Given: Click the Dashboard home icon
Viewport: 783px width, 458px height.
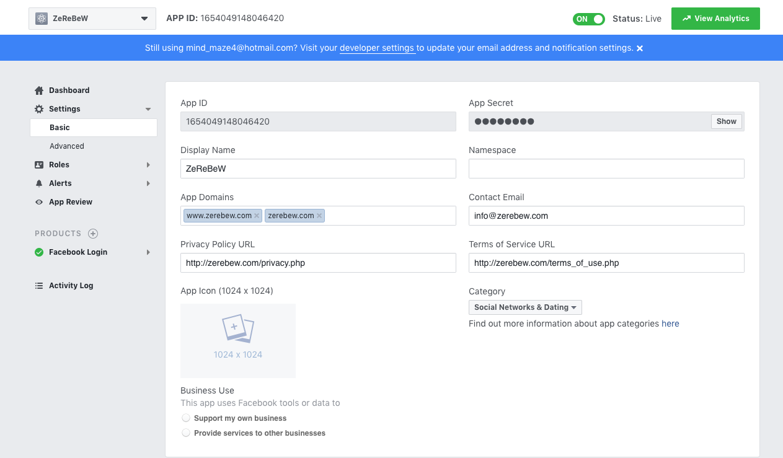Looking at the screenshot, I should (x=39, y=90).
